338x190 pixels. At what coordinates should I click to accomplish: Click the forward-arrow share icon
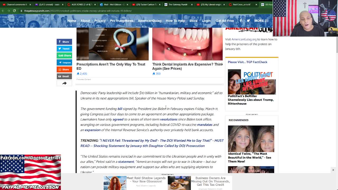point(64,83)
